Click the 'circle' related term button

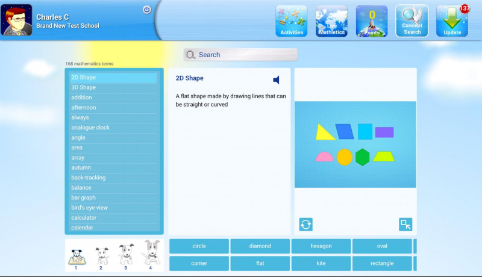[x=199, y=246]
